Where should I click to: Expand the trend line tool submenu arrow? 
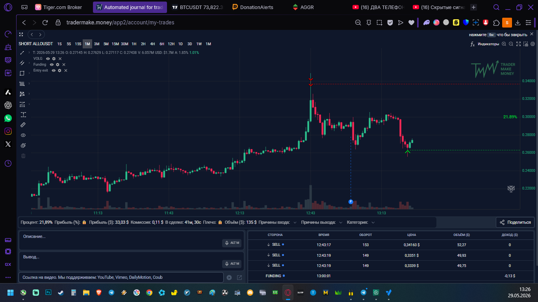pos(29,53)
